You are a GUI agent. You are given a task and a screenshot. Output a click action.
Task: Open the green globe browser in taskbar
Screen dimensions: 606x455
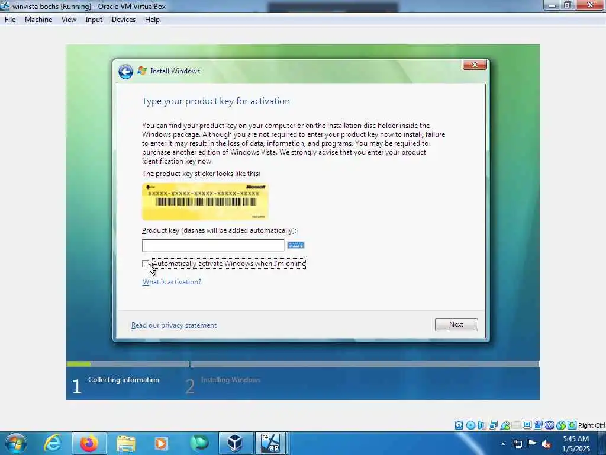click(199, 443)
